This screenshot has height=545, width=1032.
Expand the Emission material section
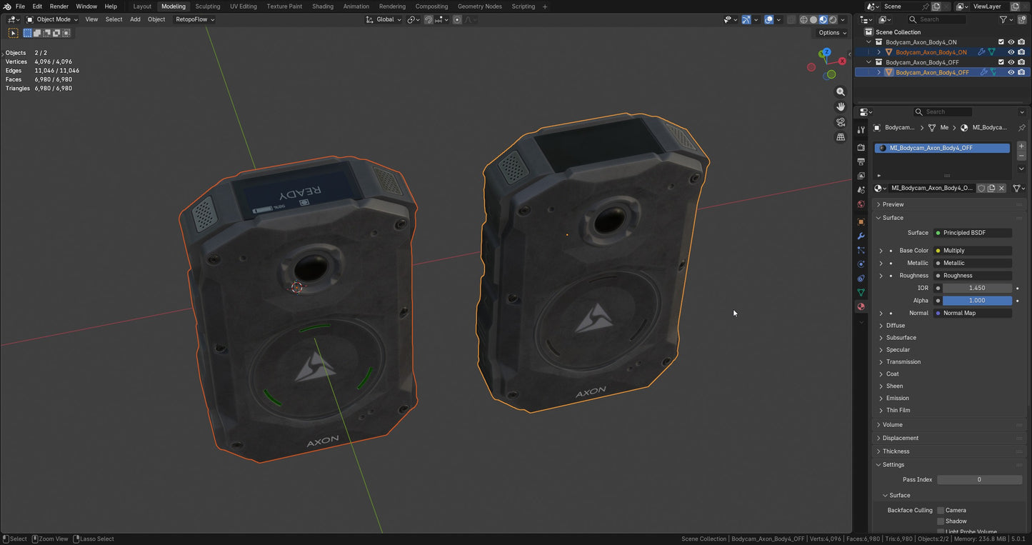click(x=895, y=398)
